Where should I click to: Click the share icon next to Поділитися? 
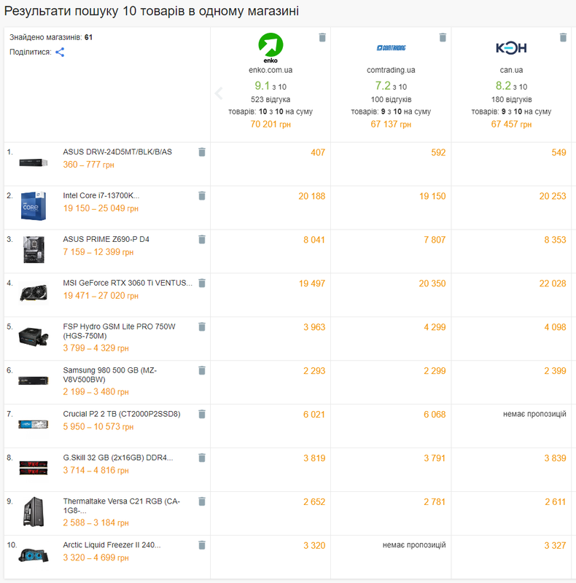tap(60, 52)
